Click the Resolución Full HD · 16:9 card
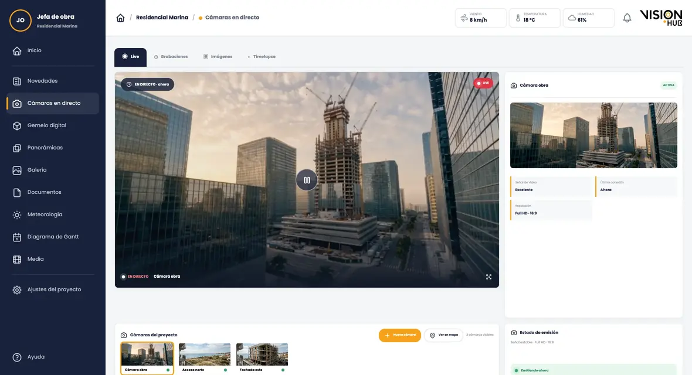This screenshot has width=692, height=375. 551,210
